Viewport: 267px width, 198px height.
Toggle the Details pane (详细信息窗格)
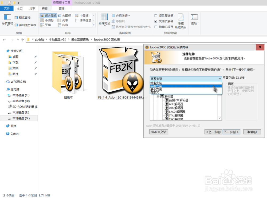coord(25,25)
